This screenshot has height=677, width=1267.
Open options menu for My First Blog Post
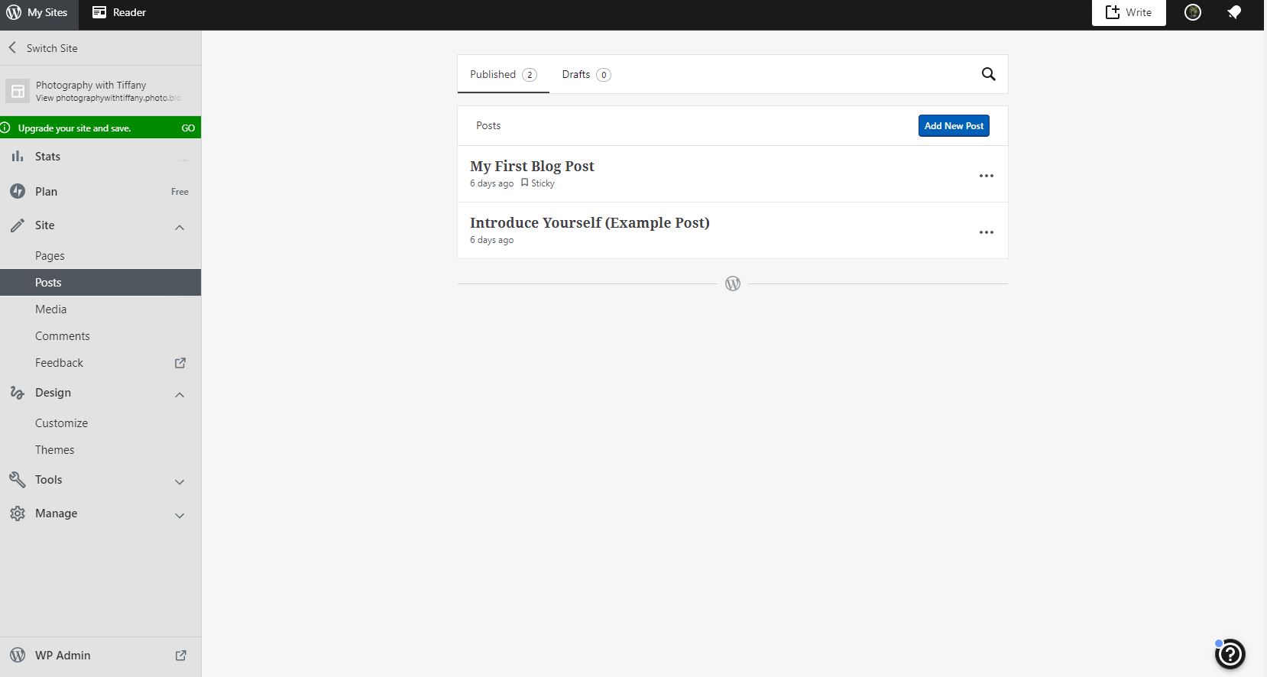pyautogui.click(x=986, y=176)
